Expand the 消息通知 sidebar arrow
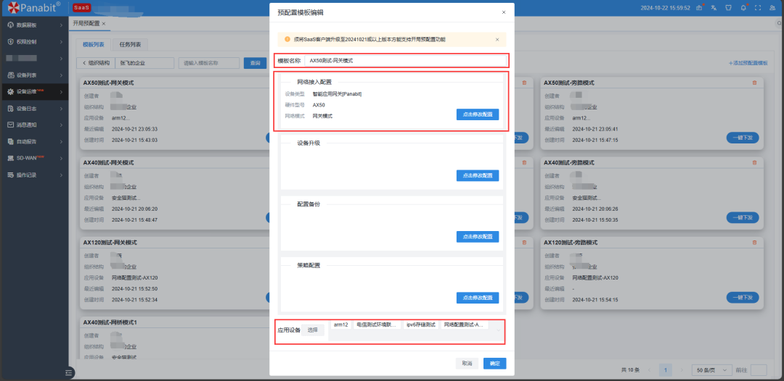The height and width of the screenshot is (381, 784). coord(61,125)
